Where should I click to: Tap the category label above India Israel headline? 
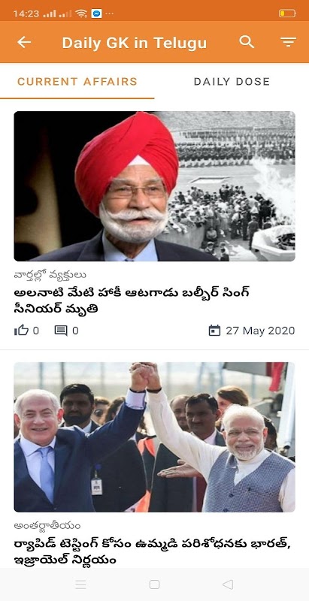47,525
